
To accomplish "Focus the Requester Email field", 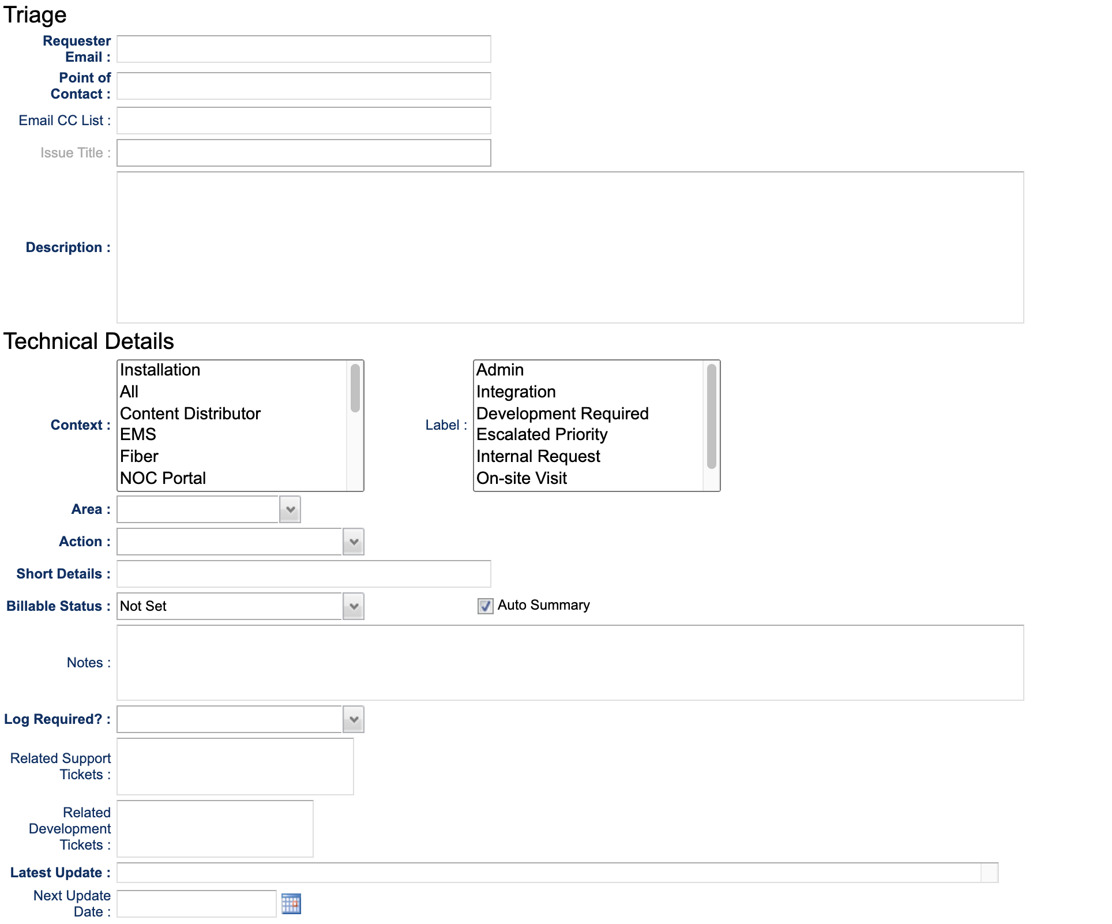I will (304, 49).
